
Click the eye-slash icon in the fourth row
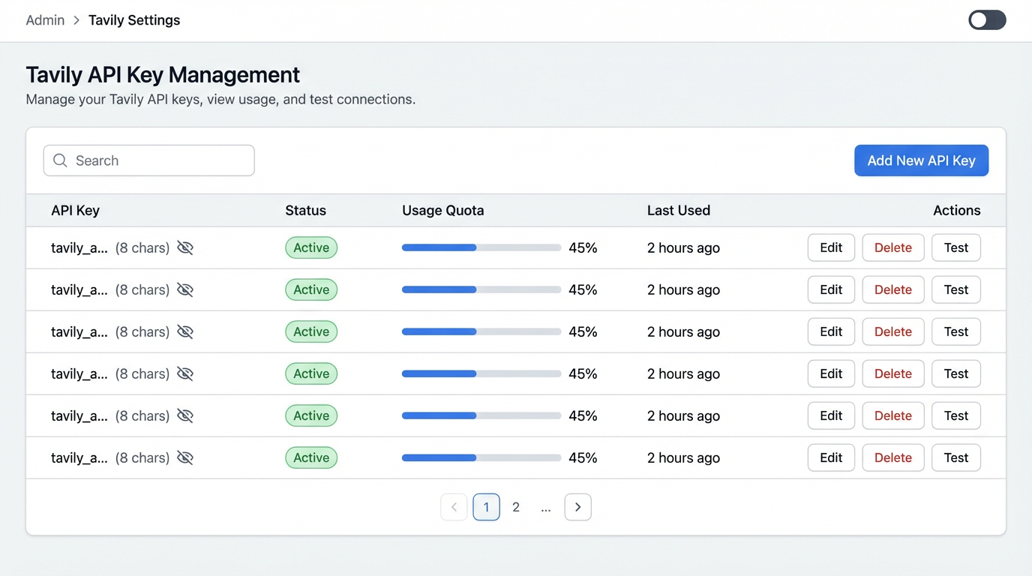click(185, 374)
